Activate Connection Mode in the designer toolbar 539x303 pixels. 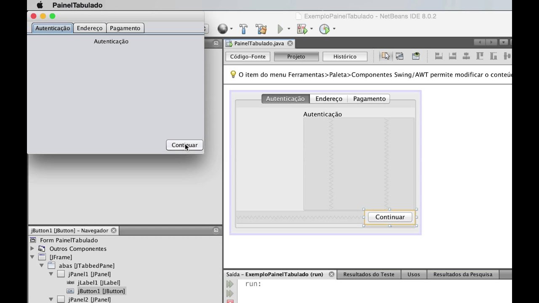pos(400,56)
